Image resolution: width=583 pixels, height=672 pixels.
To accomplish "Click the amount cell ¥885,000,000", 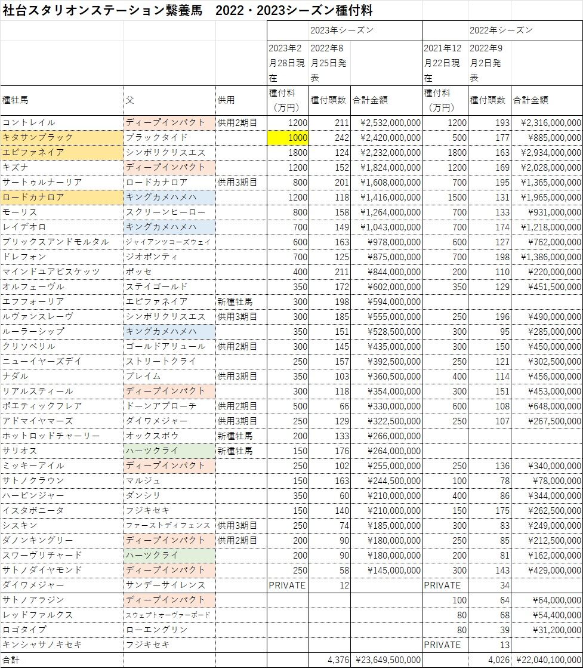I will coord(547,138).
